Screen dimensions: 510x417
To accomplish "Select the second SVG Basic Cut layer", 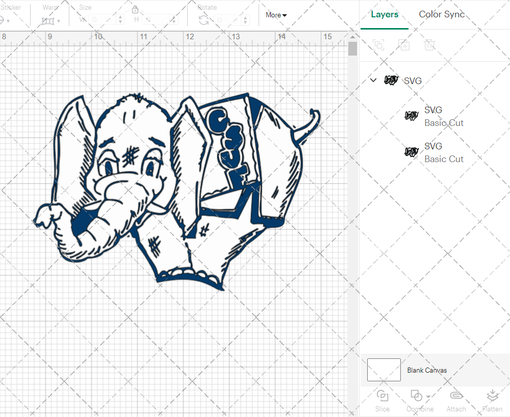I will 444,152.
